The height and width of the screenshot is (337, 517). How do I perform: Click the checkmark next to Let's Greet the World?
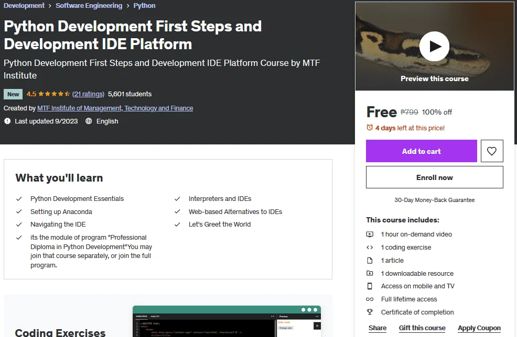[x=177, y=224]
